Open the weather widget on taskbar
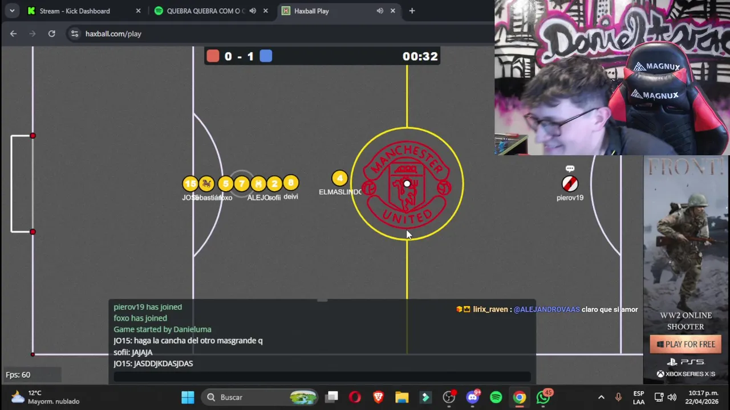This screenshot has width=730, height=410. 46,397
